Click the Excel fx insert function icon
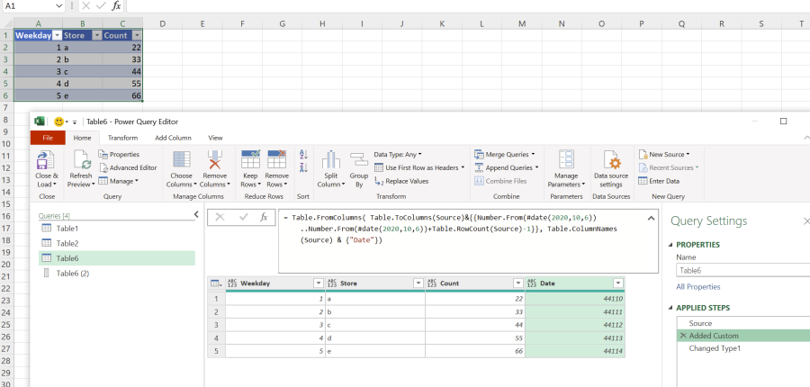The image size is (810, 387). pos(117,5)
